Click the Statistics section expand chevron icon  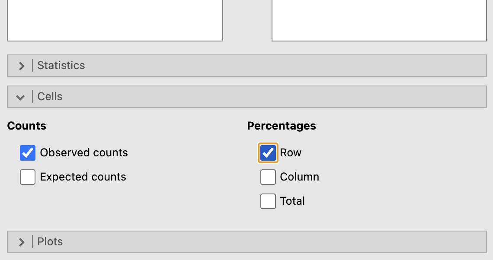pyautogui.click(x=21, y=66)
